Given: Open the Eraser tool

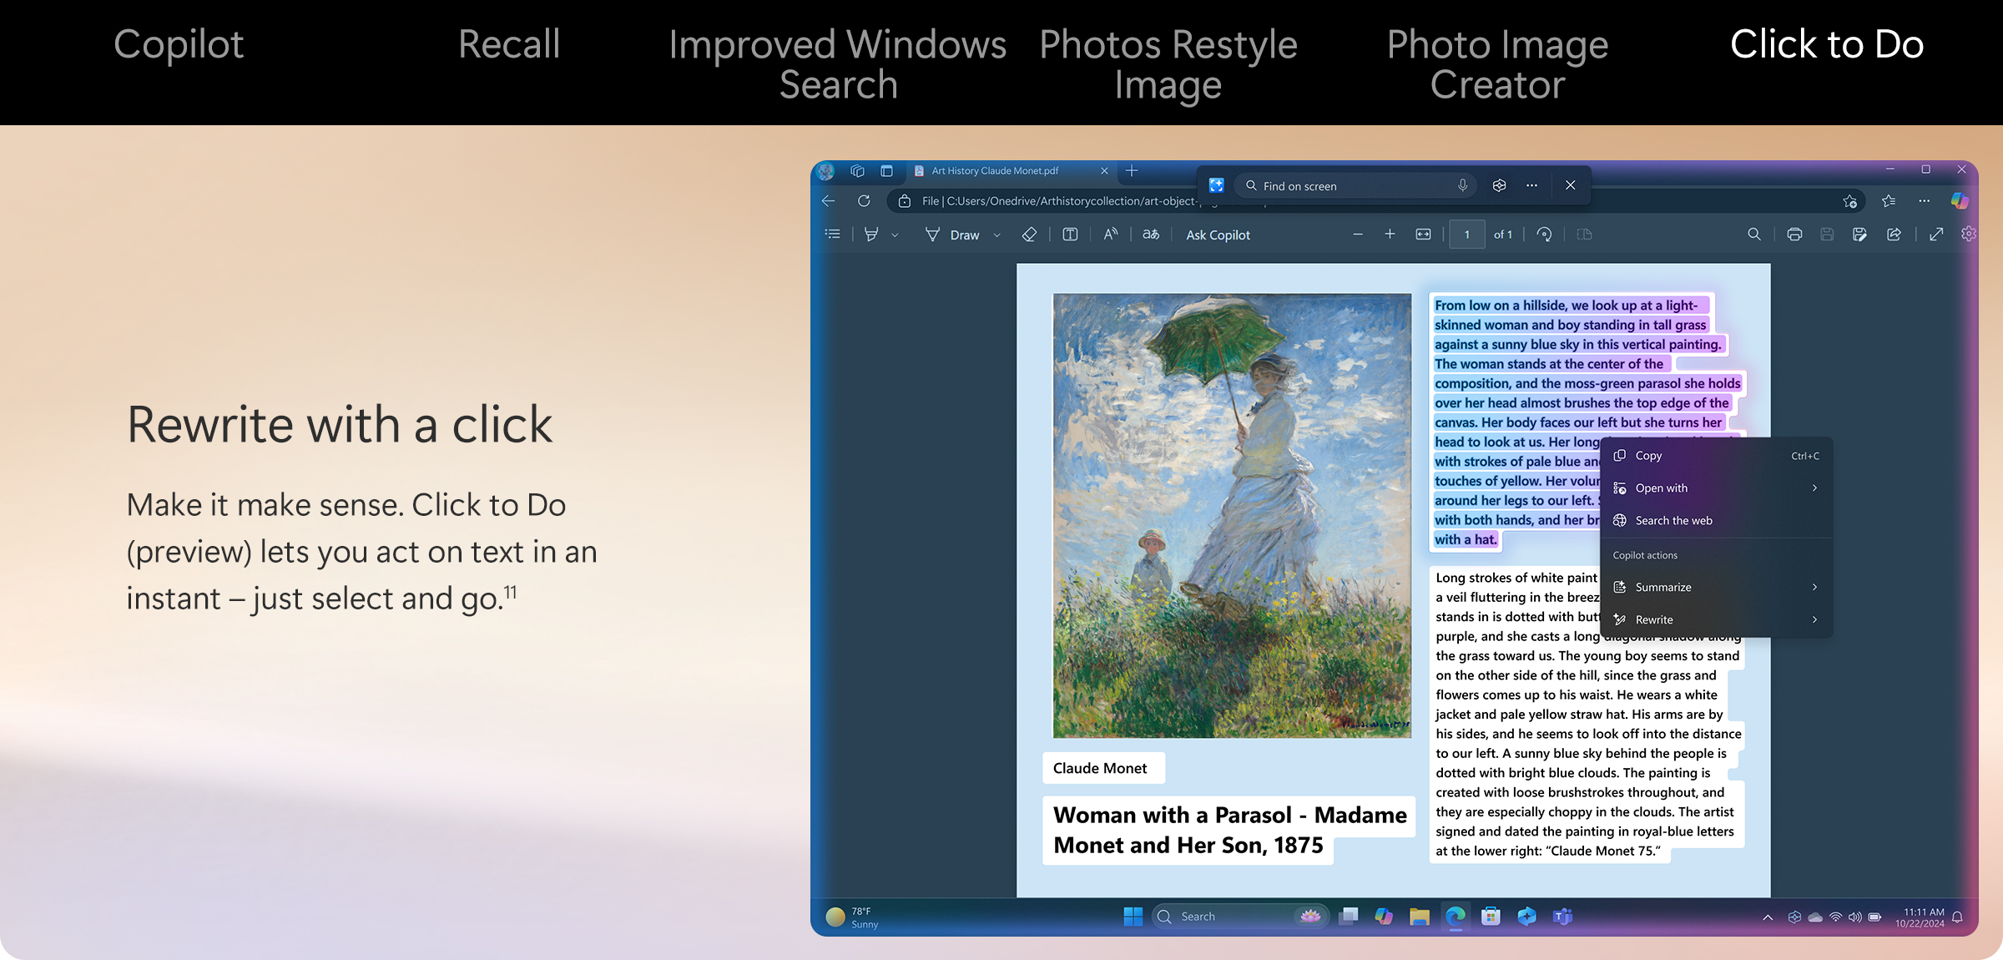Looking at the screenshot, I should tap(1029, 235).
